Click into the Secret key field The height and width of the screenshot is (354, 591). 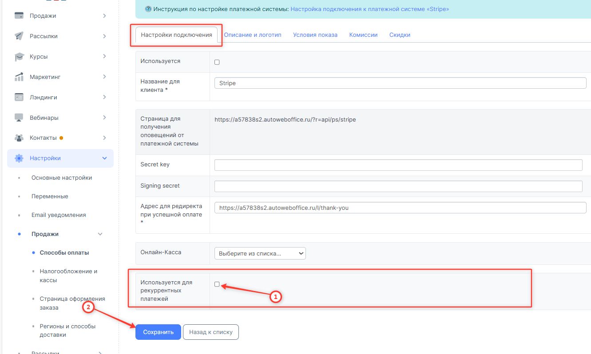(x=398, y=165)
